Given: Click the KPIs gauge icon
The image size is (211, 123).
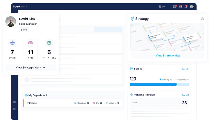Looking at the screenshot, I should [30, 43].
